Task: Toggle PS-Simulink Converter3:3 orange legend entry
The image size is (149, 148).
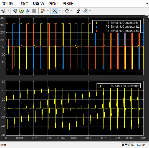Action: (117, 31)
